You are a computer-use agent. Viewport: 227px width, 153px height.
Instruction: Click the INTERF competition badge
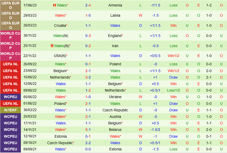[x=10, y=110]
